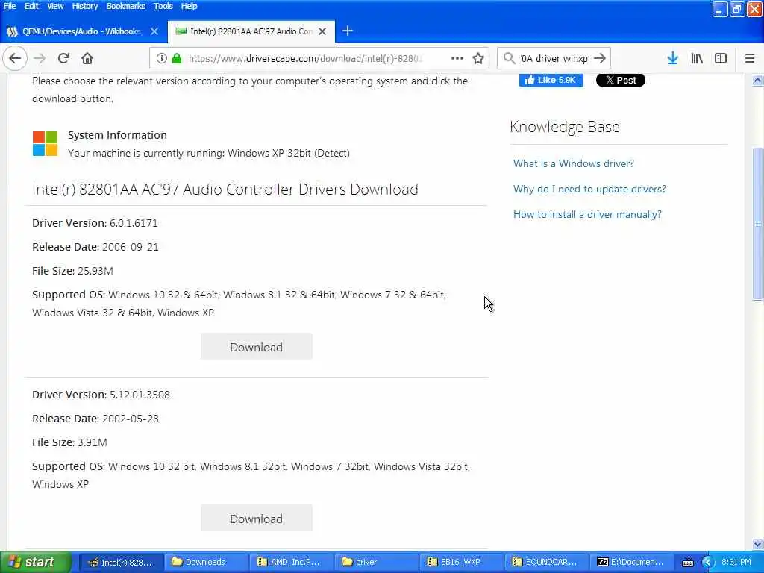Expand hidden tray icons chevron
764x573 pixels.
click(707, 562)
